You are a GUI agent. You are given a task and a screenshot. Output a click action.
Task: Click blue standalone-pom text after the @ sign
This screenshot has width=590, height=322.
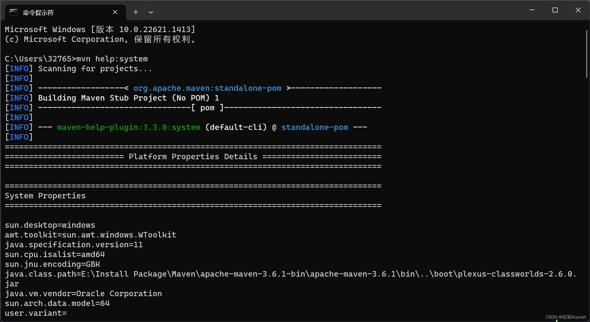(x=315, y=127)
